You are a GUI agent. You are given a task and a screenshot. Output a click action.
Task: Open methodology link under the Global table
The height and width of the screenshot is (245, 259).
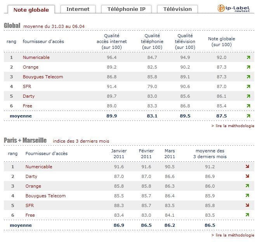click(x=233, y=126)
